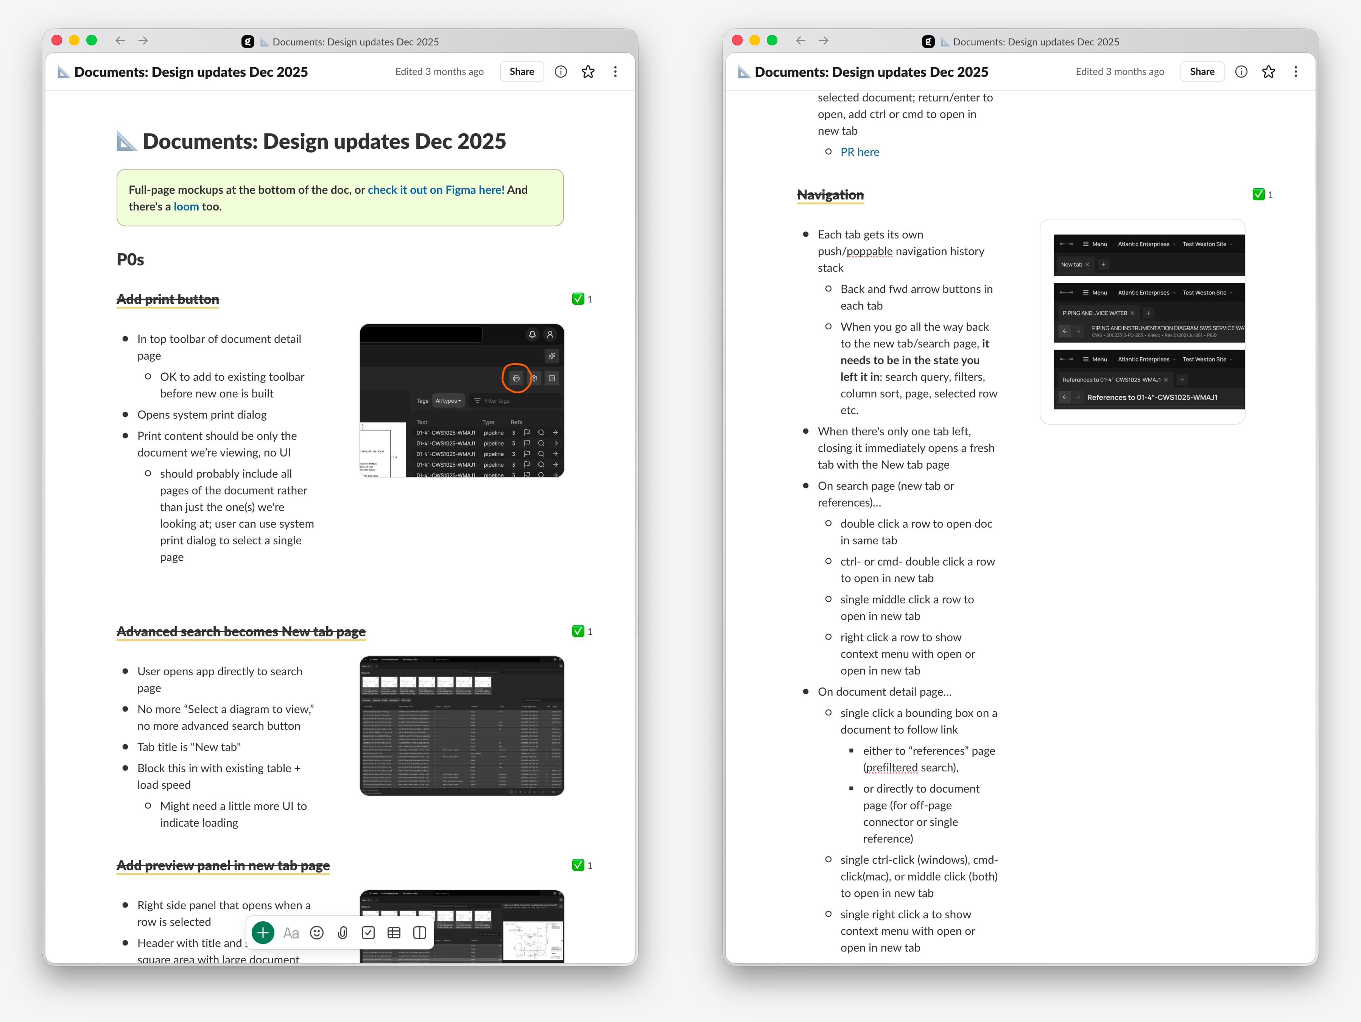Screen dimensions: 1361x1022
Task: Open the document info panel
Action: point(561,72)
